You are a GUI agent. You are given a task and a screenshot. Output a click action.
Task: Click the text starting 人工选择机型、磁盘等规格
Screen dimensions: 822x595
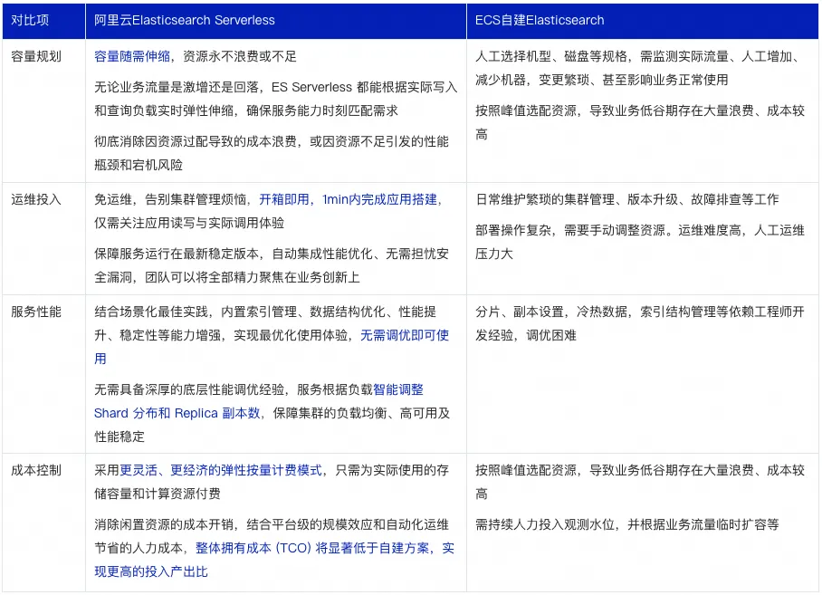636,68
